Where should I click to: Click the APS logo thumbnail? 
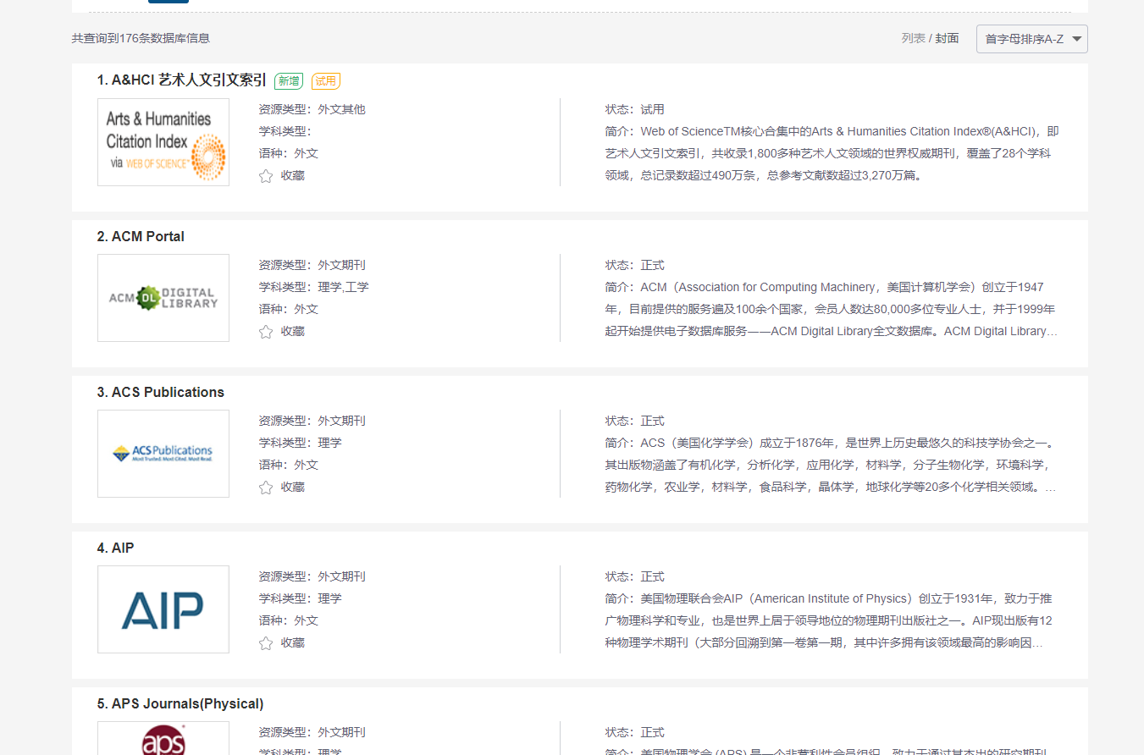[x=163, y=738]
